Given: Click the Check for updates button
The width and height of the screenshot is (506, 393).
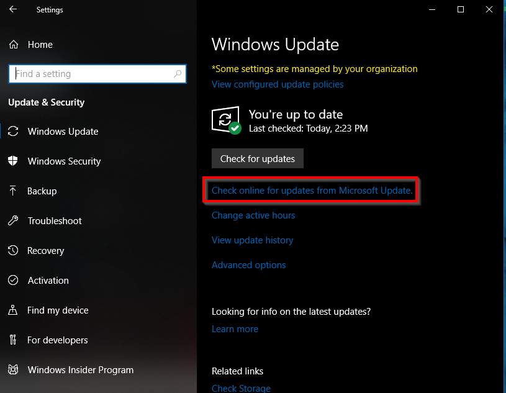Looking at the screenshot, I should point(258,158).
